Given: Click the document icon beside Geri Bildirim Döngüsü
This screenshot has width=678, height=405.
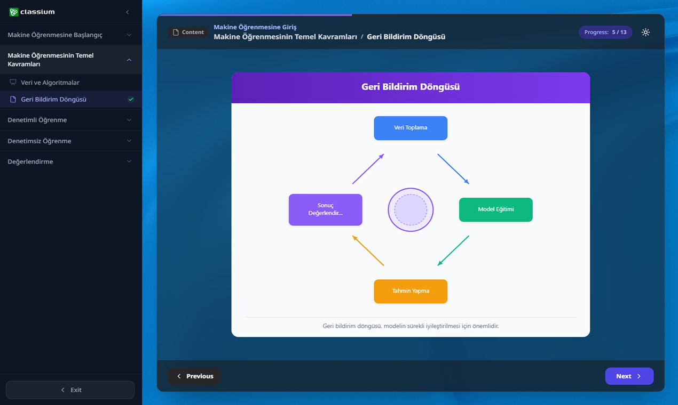Looking at the screenshot, I should (13, 100).
